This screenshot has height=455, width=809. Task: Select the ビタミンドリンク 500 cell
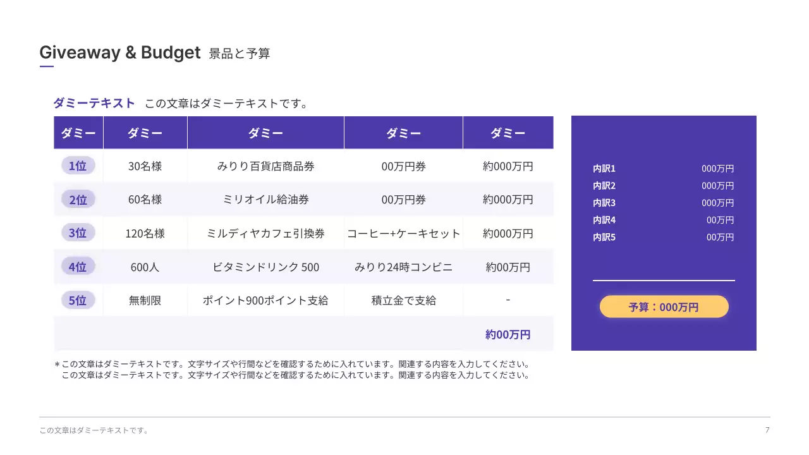pyautogui.click(x=265, y=267)
